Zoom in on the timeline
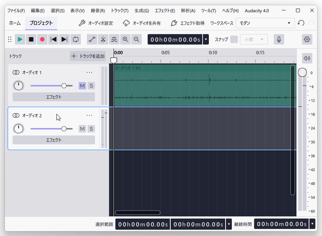The image size is (322, 236). 125,39
